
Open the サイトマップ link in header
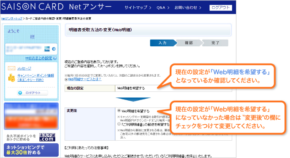tap(138, 8)
